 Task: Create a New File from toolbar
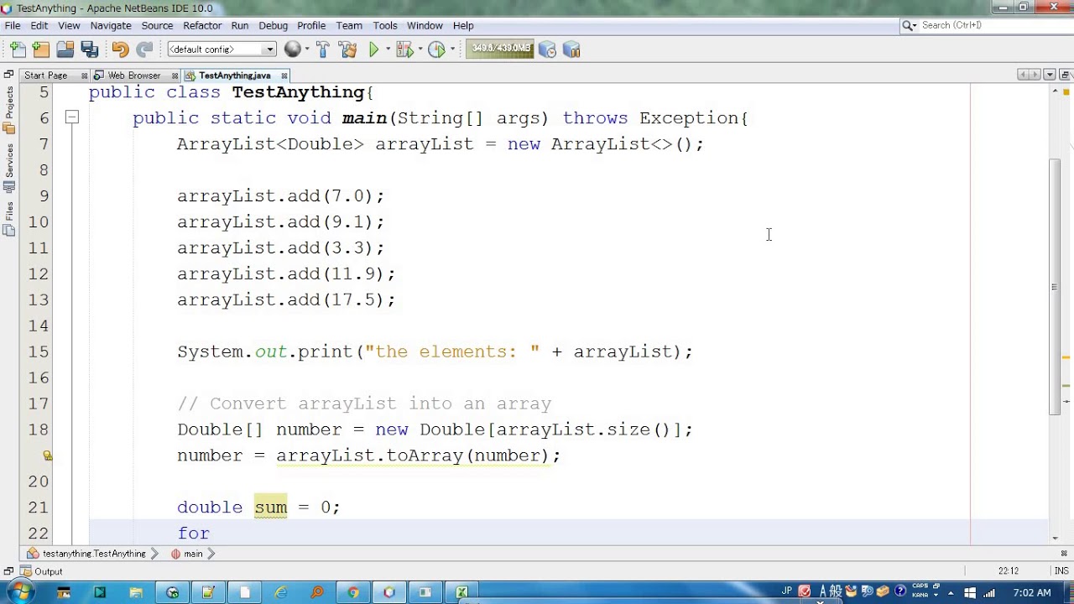[18, 49]
